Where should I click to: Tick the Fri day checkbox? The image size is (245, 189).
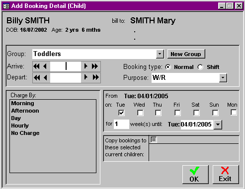click(177, 113)
